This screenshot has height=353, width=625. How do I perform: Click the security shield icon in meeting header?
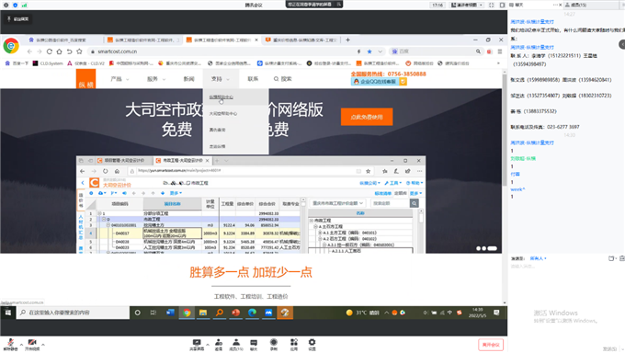tap(15, 5)
